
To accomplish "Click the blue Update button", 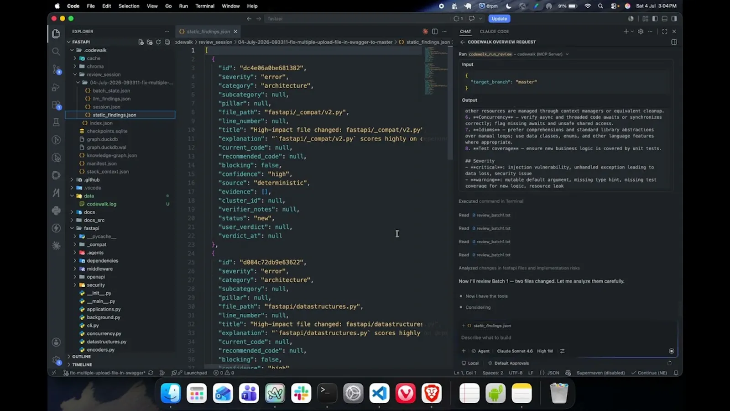I will click(499, 19).
